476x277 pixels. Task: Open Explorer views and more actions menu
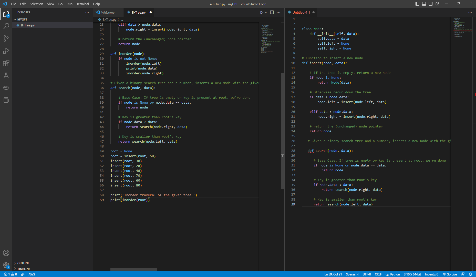pyautogui.click(x=87, y=12)
